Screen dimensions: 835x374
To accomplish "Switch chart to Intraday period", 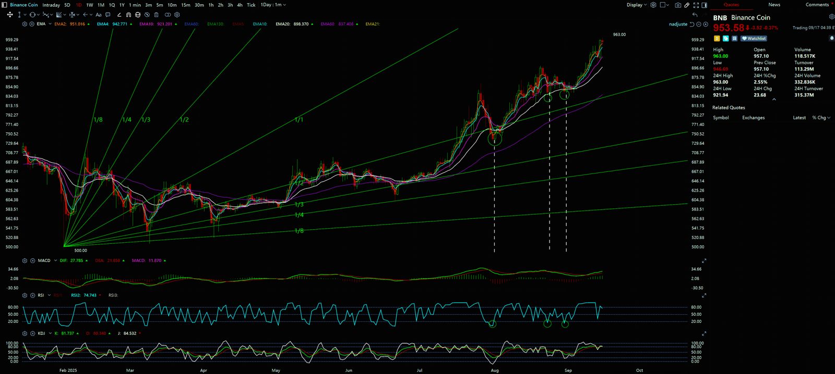I will tap(51, 5).
